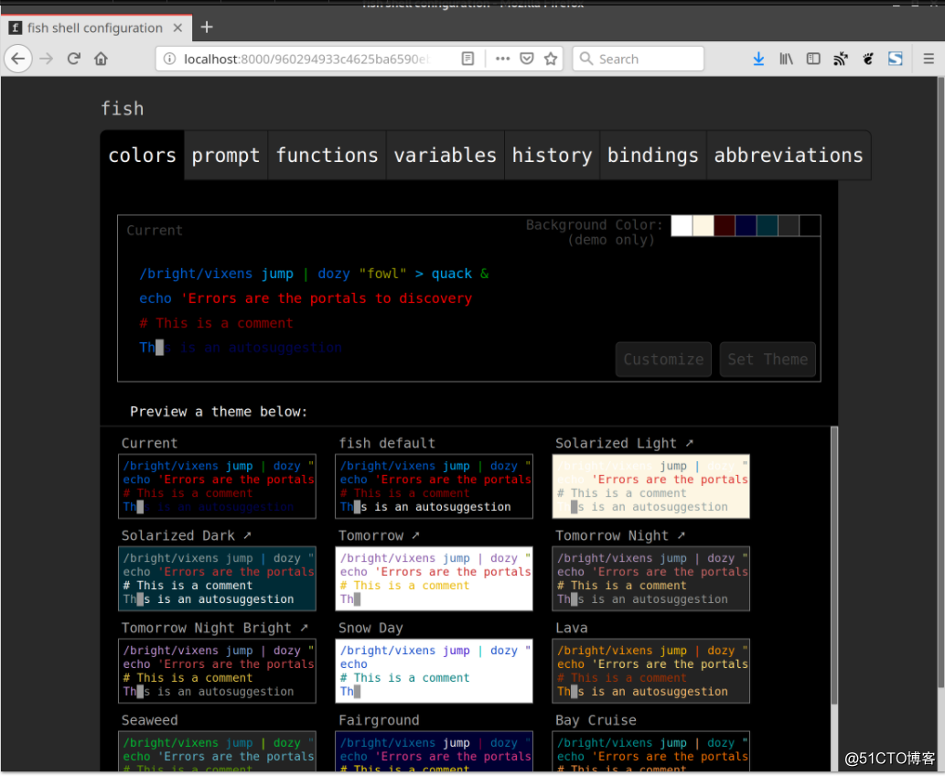Screen dimensions: 945x776
Task: Open a new browser tab
Action: pos(207,27)
